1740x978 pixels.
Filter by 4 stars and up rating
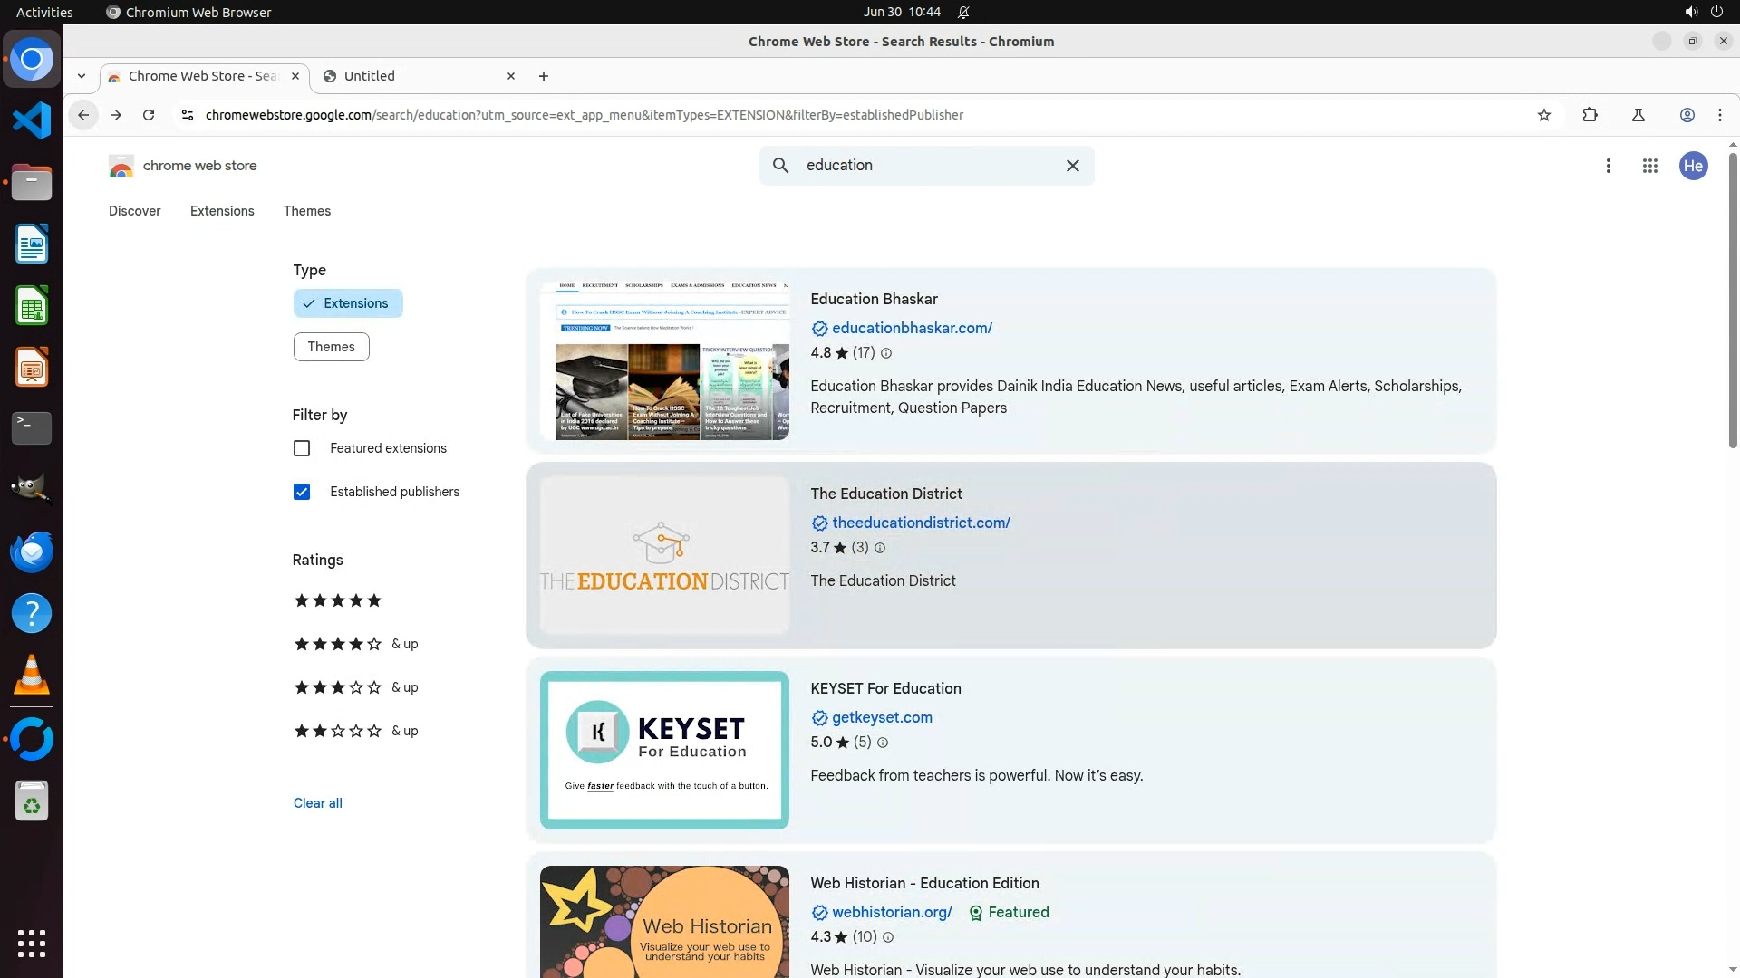(x=355, y=644)
